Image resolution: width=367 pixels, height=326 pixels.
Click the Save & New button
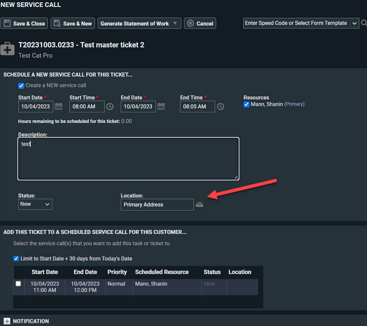click(x=73, y=24)
